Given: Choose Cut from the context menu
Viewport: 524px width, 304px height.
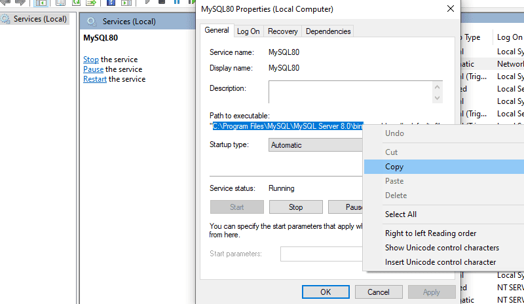Looking at the screenshot, I should 444,152.
